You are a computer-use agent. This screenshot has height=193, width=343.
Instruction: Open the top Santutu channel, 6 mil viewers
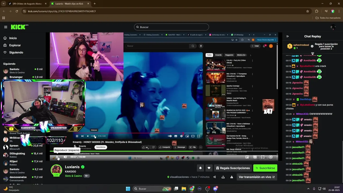click(x=23, y=71)
